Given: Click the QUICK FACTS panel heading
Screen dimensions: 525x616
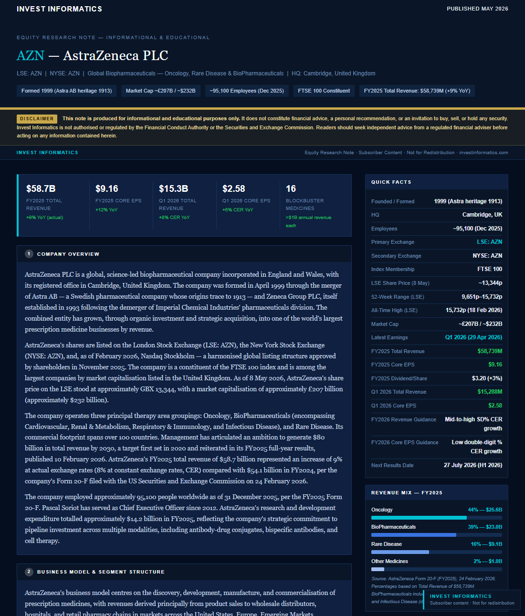Looking at the screenshot, I should tap(391, 182).
